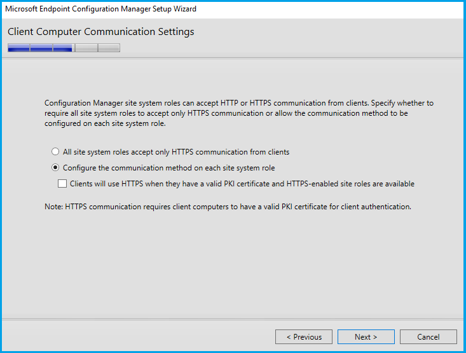Select the per-role communication method radio circle
The width and height of the screenshot is (466, 353).
(x=55, y=168)
